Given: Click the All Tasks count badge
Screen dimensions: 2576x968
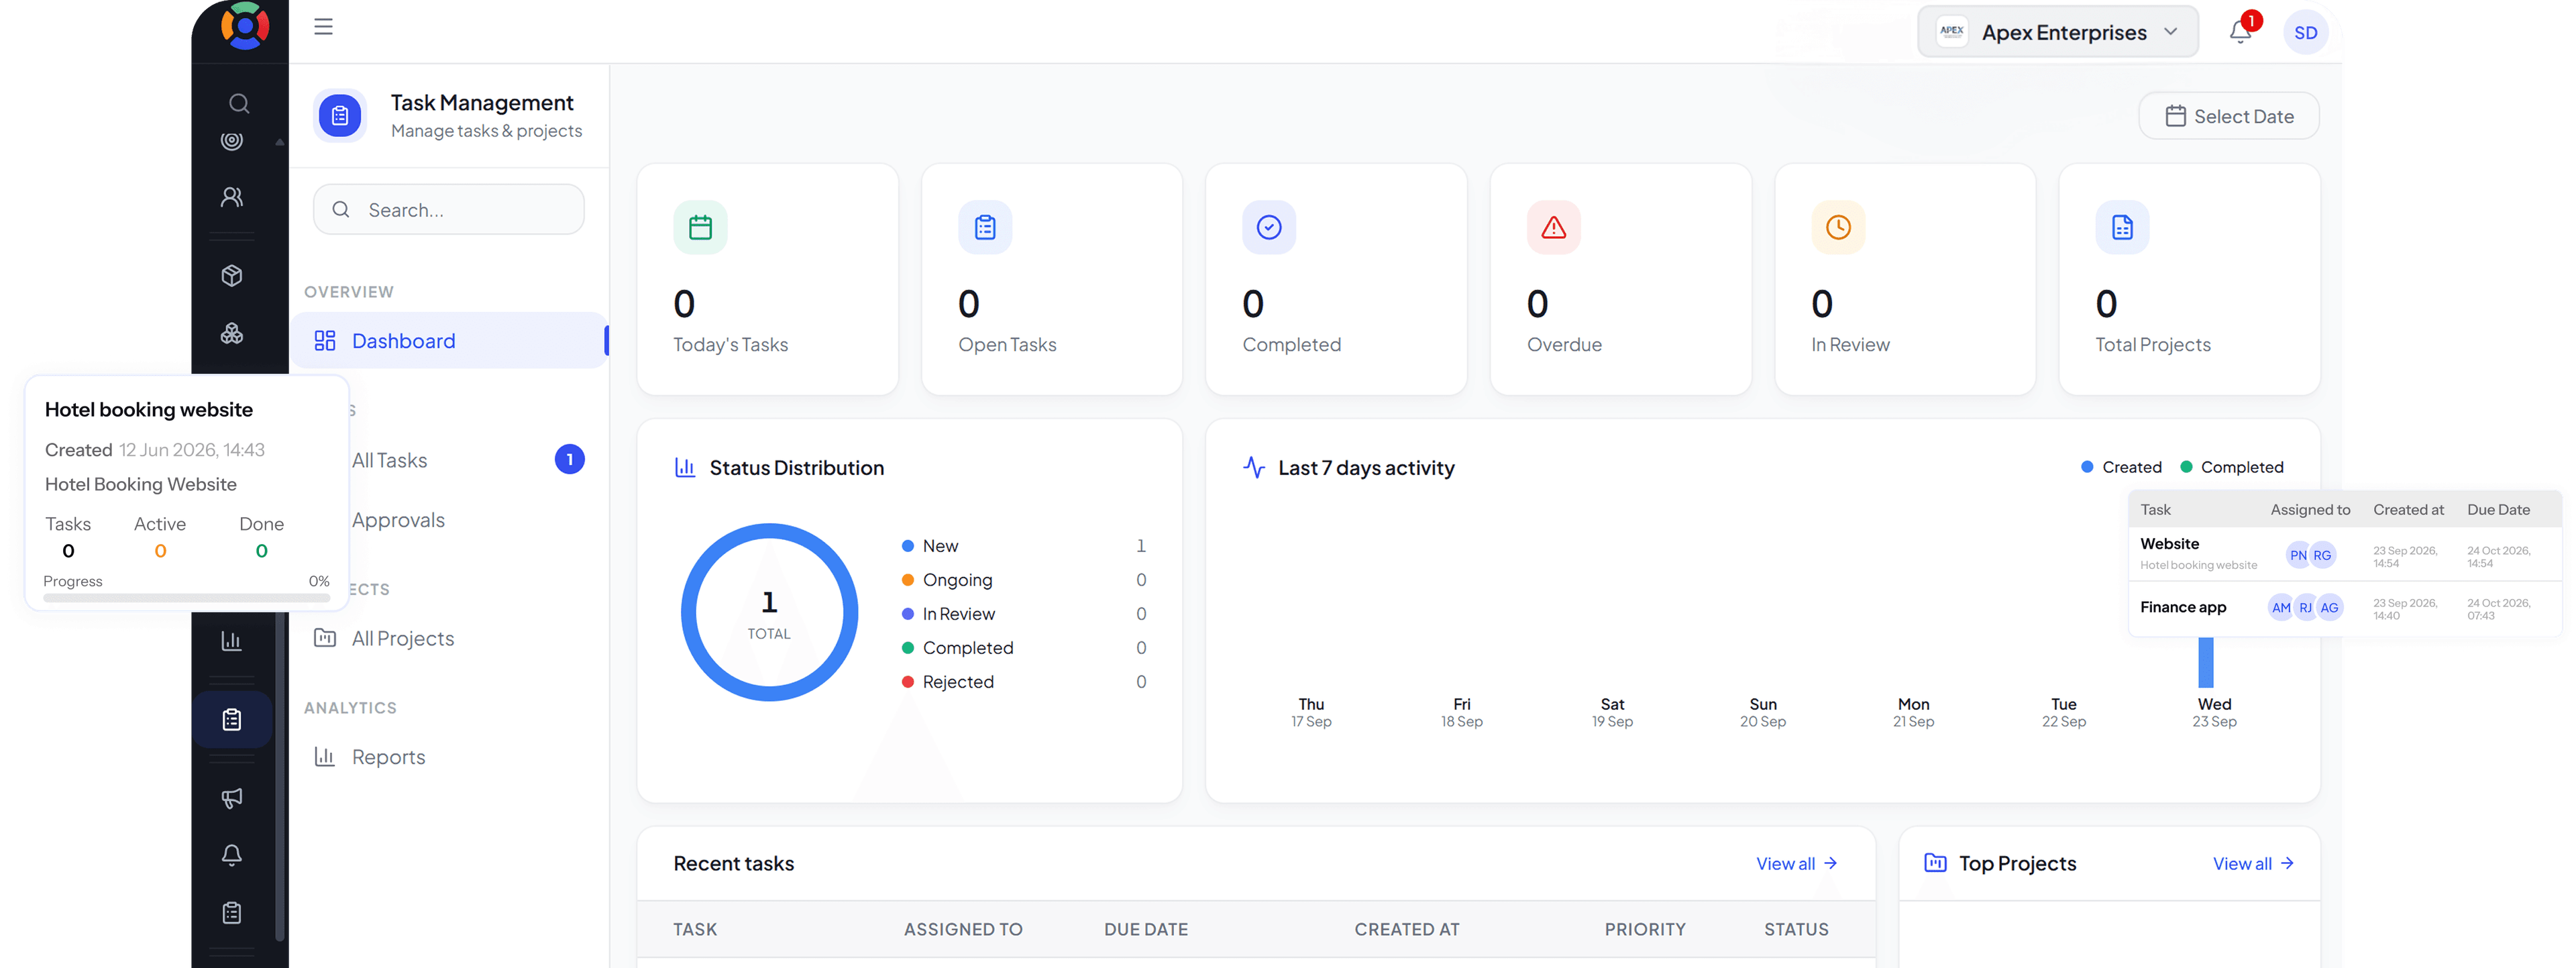Looking at the screenshot, I should pyautogui.click(x=570, y=459).
